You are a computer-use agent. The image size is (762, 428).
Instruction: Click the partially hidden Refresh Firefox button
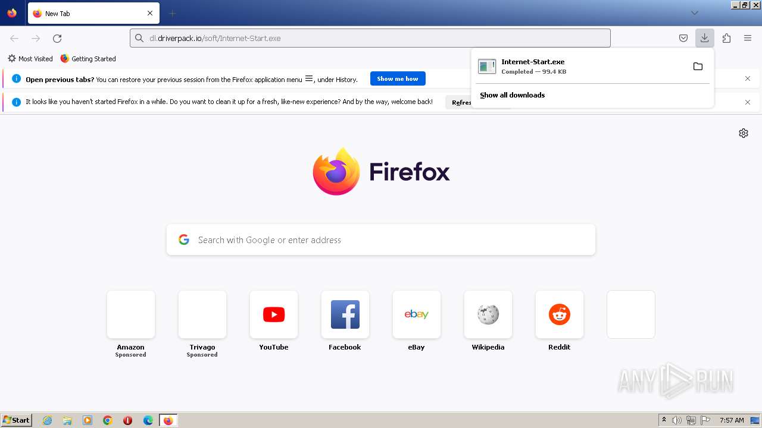coord(458,102)
